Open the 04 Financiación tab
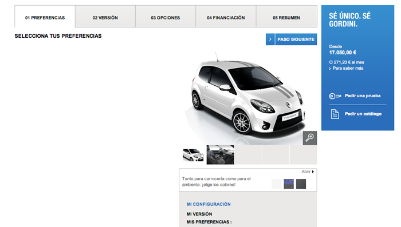 (226, 17)
